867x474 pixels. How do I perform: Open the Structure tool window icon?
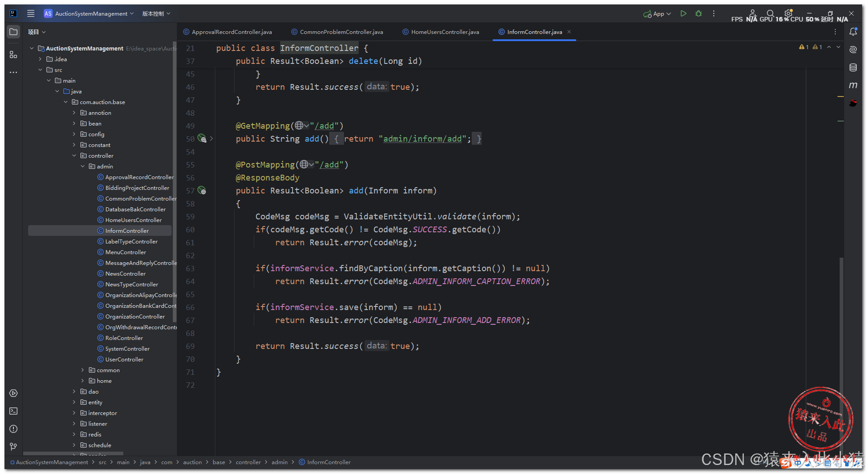tap(13, 55)
